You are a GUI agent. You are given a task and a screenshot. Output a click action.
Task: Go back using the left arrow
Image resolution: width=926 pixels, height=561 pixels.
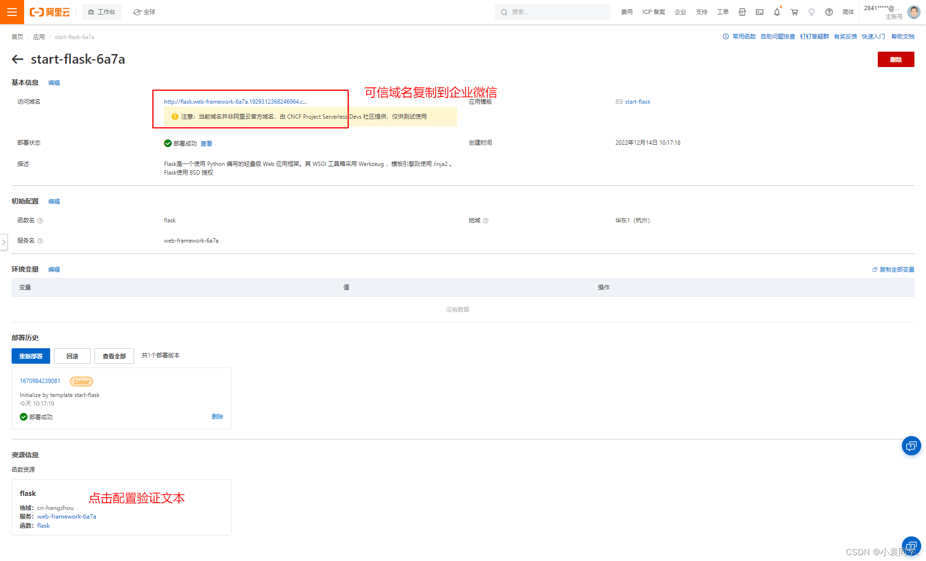(x=18, y=59)
